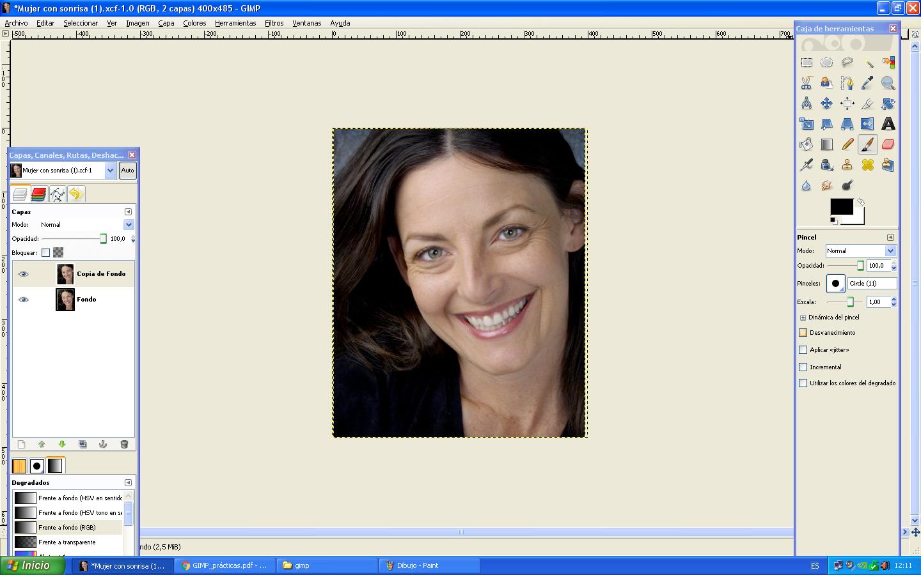Select the Bucket Fill tool
The height and width of the screenshot is (575, 921).
click(x=807, y=144)
